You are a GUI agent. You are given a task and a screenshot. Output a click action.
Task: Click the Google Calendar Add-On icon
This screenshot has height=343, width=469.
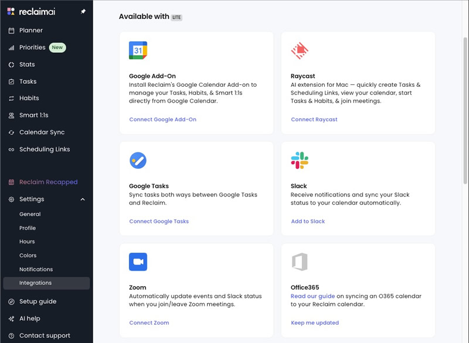pos(138,50)
